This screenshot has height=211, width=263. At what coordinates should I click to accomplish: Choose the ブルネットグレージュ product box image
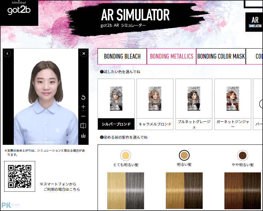[x=194, y=99]
